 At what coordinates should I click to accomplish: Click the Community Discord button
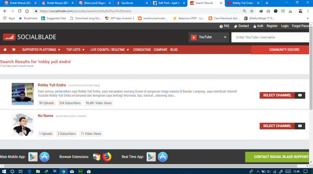pos(280,50)
